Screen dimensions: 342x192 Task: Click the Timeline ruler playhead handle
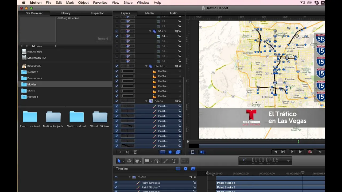tap(303, 173)
